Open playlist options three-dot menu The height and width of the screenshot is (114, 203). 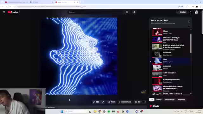coord(189,26)
